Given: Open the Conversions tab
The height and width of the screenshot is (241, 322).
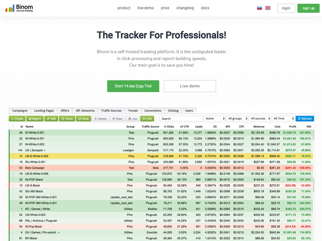Looking at the screenshot, I should tap(153, 111).
